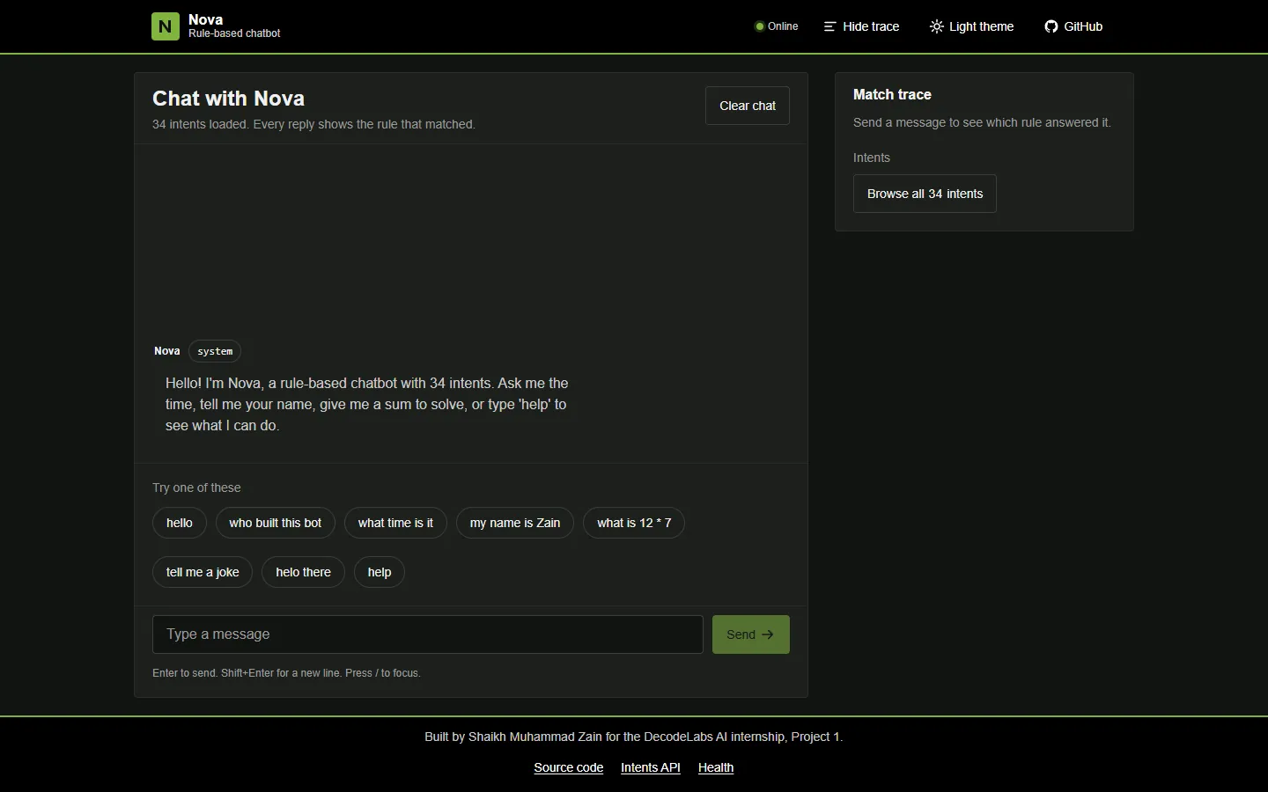The height and width of the screenshot is (792, 1268).
Task: Pick the 'hello' suggestion chip
Action: coord(180,523)
